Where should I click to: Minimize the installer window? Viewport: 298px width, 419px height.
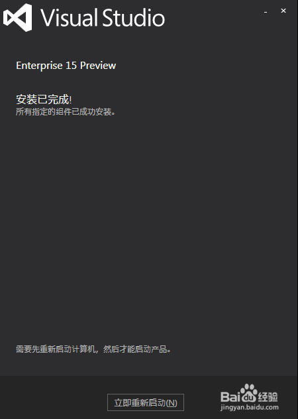click(266, 12)
